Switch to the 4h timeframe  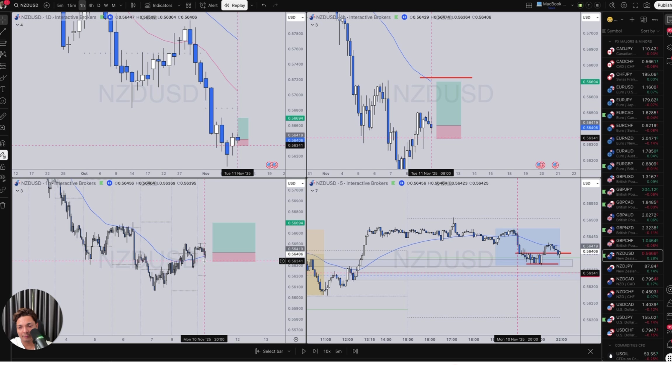coord(91,5)
